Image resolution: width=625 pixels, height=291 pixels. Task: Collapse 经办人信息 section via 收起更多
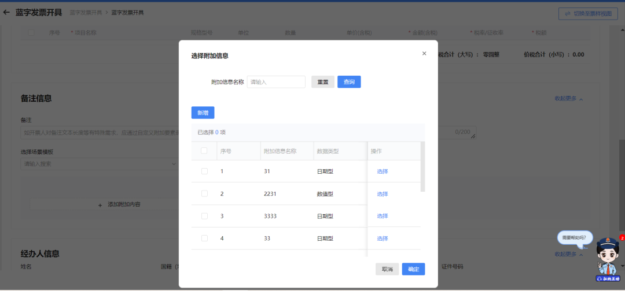point(568,254)
